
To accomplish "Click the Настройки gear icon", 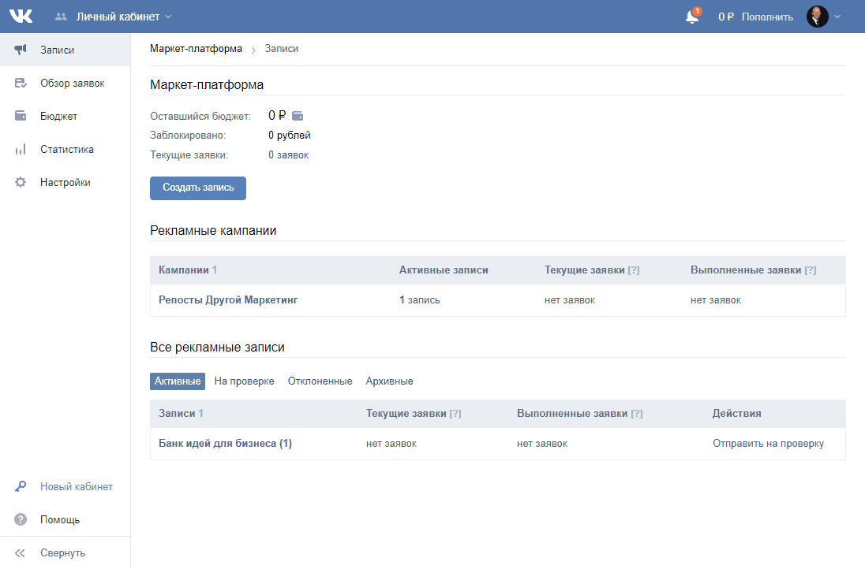I will [21, 182].
